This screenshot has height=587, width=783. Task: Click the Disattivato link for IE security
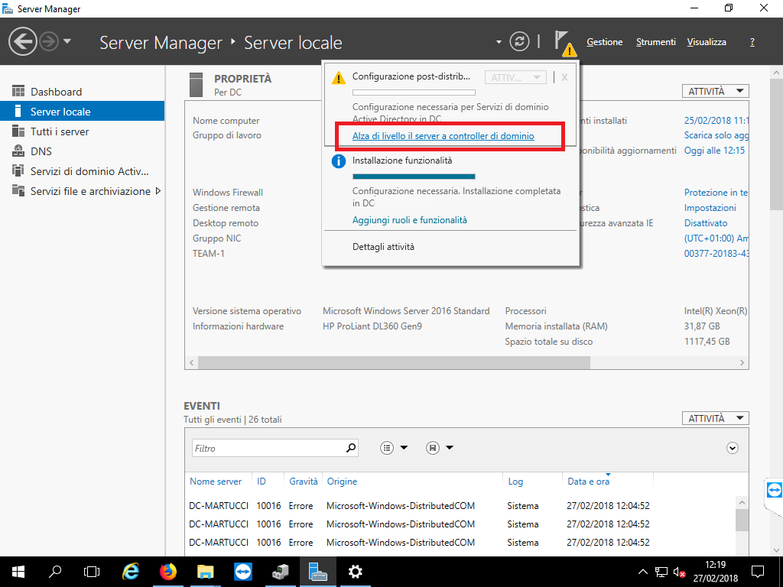point(706,223)
